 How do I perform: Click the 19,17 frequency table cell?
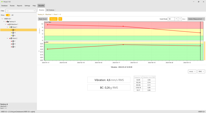138,90
